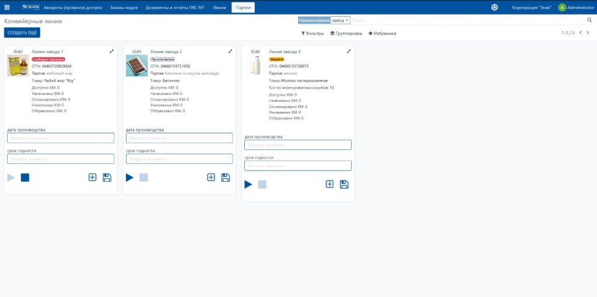Click add plus icon on Линия завода 1
The width and height of the screenshot is (597, 297).
click(92, 177)
